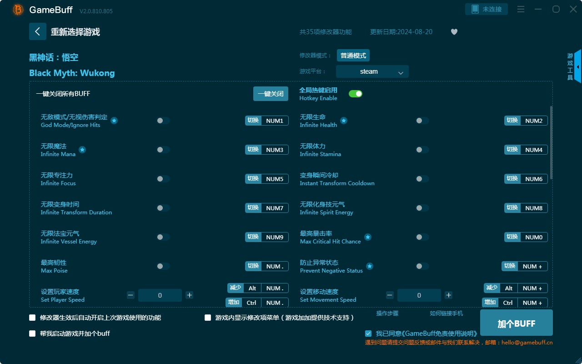Click Ctrl increase hotkey for Movement Speed
Screen dimensions: 582x364
(x=508, y=303)
